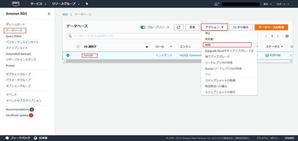Viewport: 298px width, 141px height.
Task: Toggle the グループリソース switch
Action: (143, 27)
